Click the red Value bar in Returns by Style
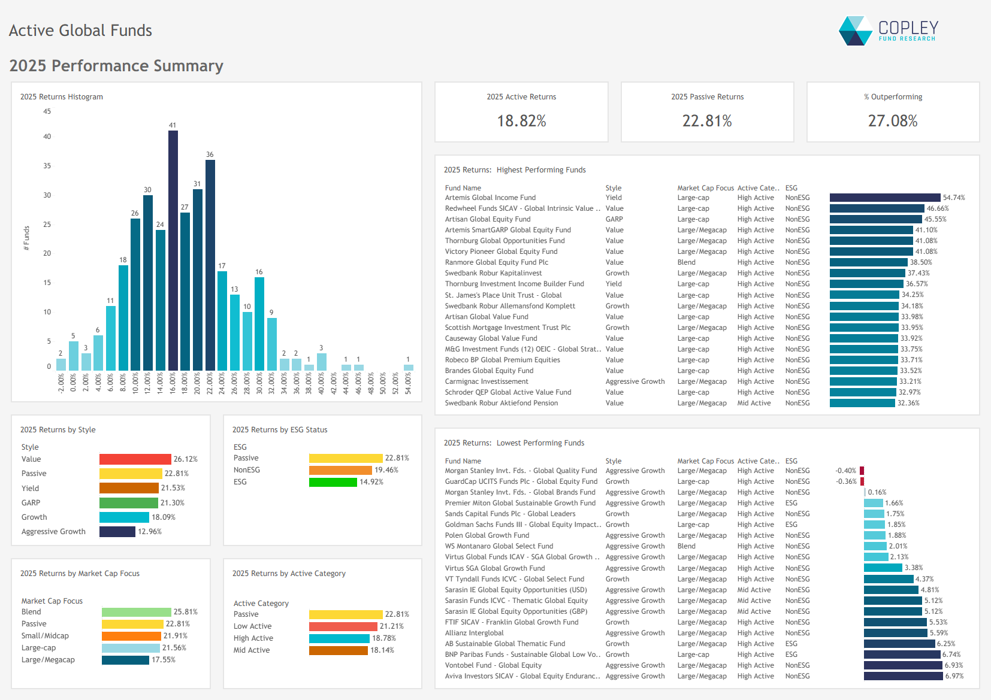This screenshot has height=700, width=991. pos(135,459)
